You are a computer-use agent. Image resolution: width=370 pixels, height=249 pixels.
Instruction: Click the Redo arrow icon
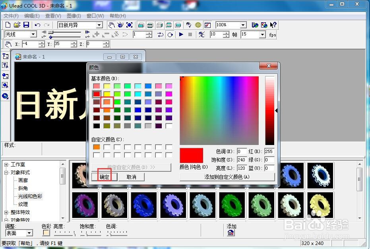47,25
